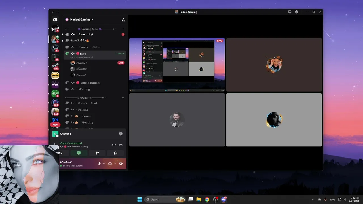363x204 pixels.
Task: Open the fire emoji Arabic text channel
Action: pyautogui.click(x=95, y=41)
